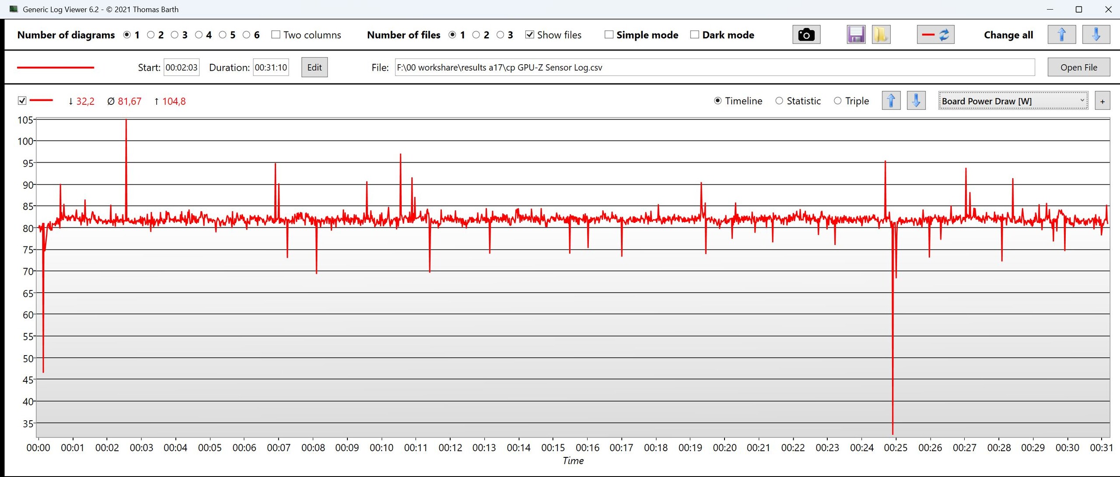1120x477 pixels.
Task: Click the camera screenshot icon
Action: pos(806,35)
